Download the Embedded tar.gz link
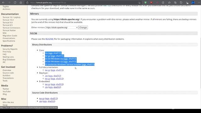This screenshot has width=201, height=113. click(x=48, y=84)
